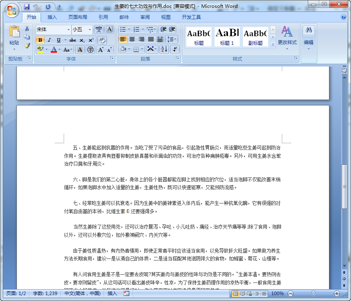351x301 pixels.
Task: Switch to Print Layout view
Action: [x=235, y=294]
